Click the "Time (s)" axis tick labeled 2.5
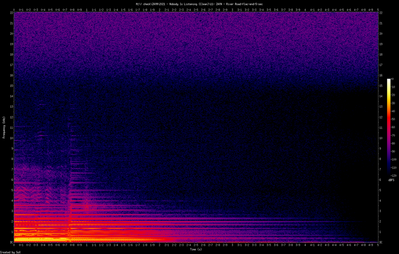 (x=196, y=245)
